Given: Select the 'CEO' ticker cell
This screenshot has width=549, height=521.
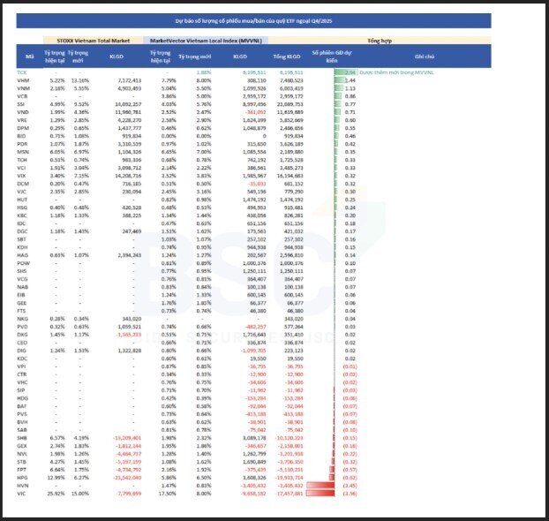Looking at the screenshot, I should [x=22, y=343].
